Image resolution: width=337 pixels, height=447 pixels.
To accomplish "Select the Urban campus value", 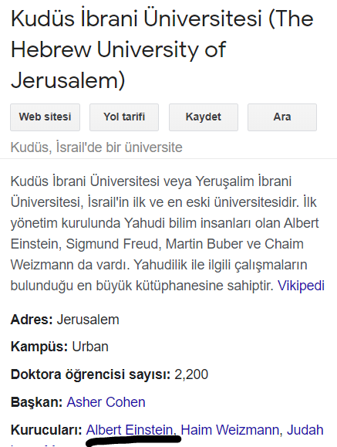I will click(x=90, y=347).
